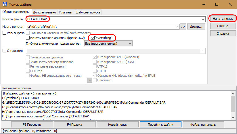Toggle 'Офисные XML (docx, xlsx, odt...)' checkbox
Screen dimensions: 237x134
coord(95,76)
